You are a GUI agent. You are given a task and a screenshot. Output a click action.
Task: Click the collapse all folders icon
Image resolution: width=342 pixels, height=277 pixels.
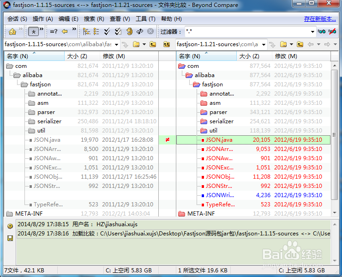(96, 32)
